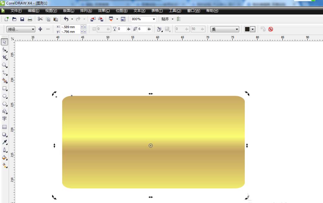Click the Redo arrow icon

click(x=78, y=19)
